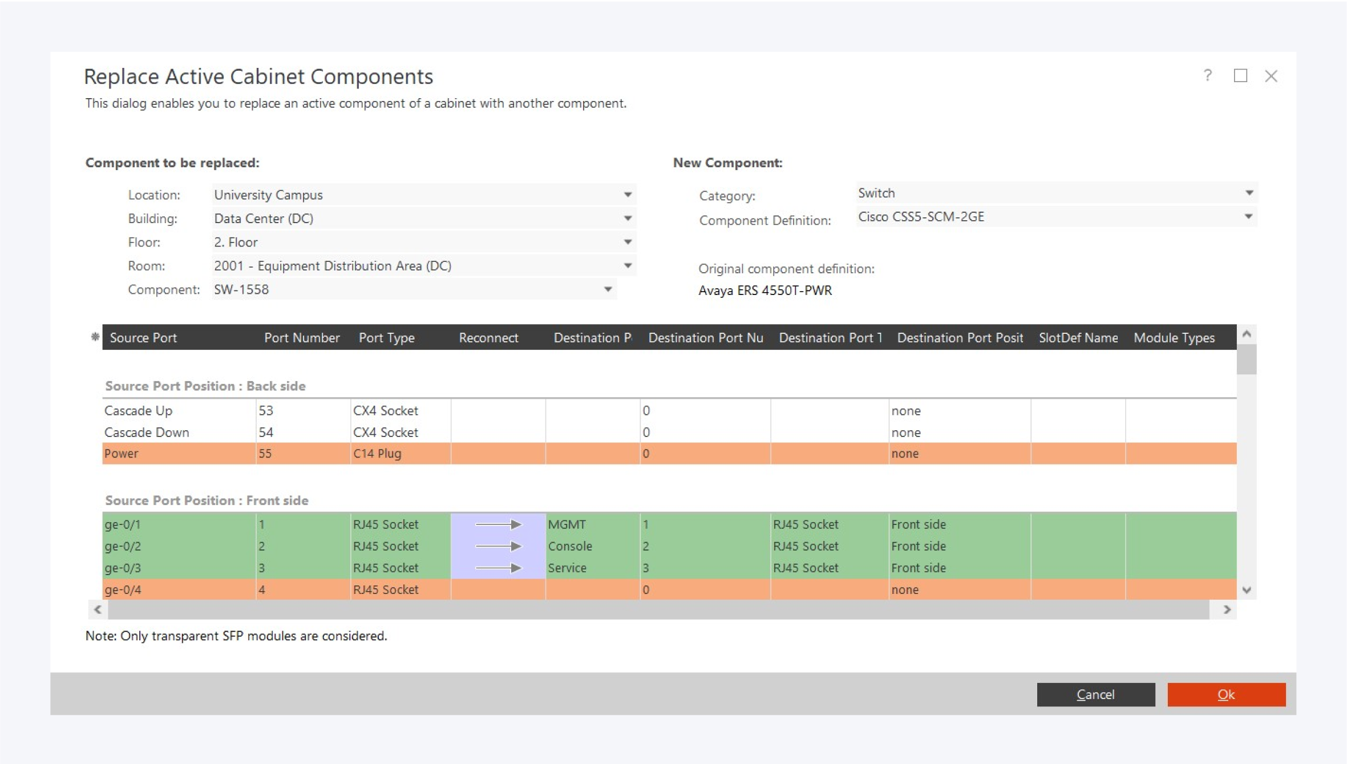Click the vertical scrollbar thumb
This screenshot has width=1347, height=764.
[x=1247, y=360]
